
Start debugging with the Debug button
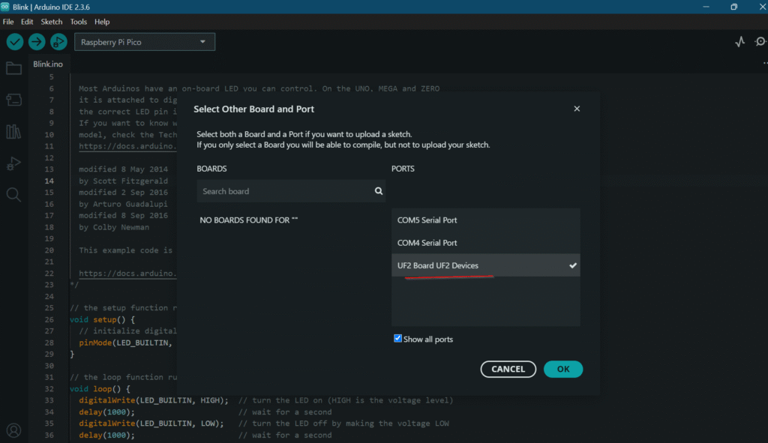tap(58, 42)
